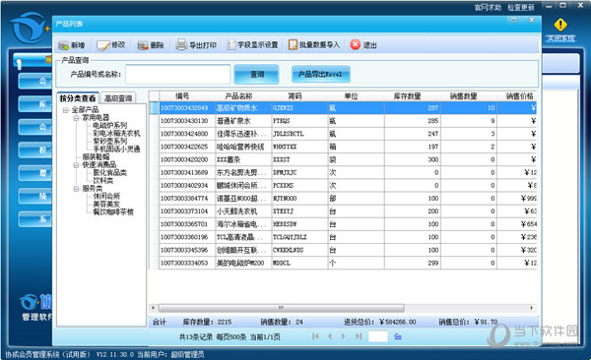Click the page number input box
Image resolution: width=591 pixels, height=360 pixels.
(377, 336)
